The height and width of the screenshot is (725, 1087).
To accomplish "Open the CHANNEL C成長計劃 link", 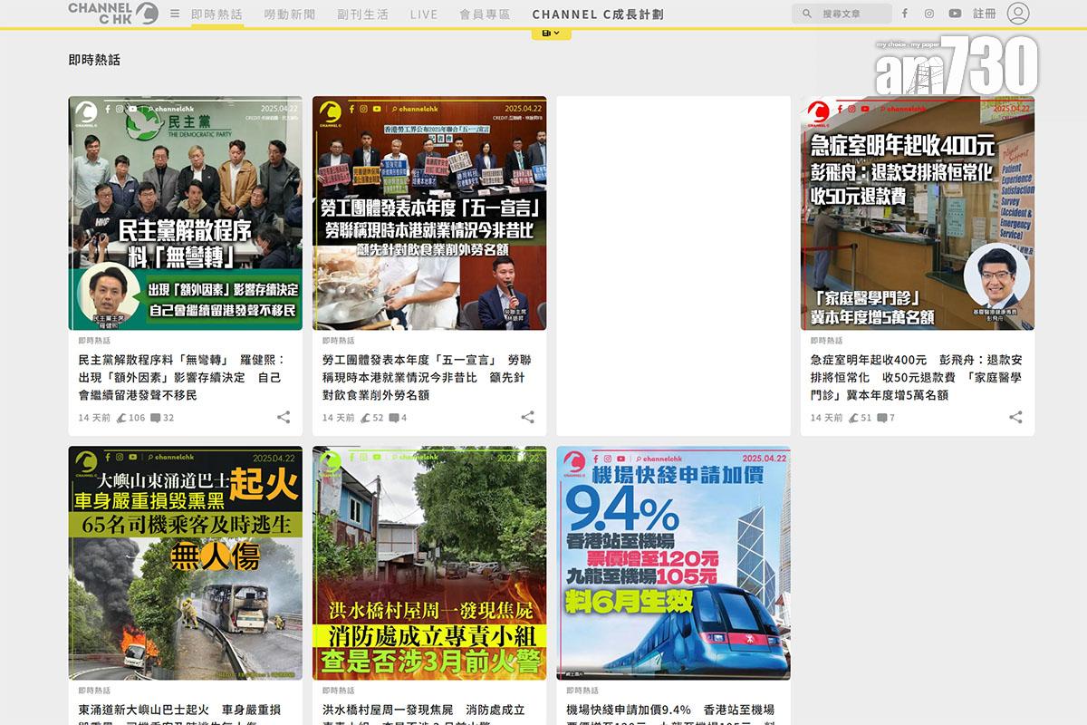I will [x=596, y=14].
